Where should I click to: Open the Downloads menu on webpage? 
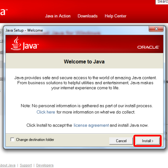point(88,16)
